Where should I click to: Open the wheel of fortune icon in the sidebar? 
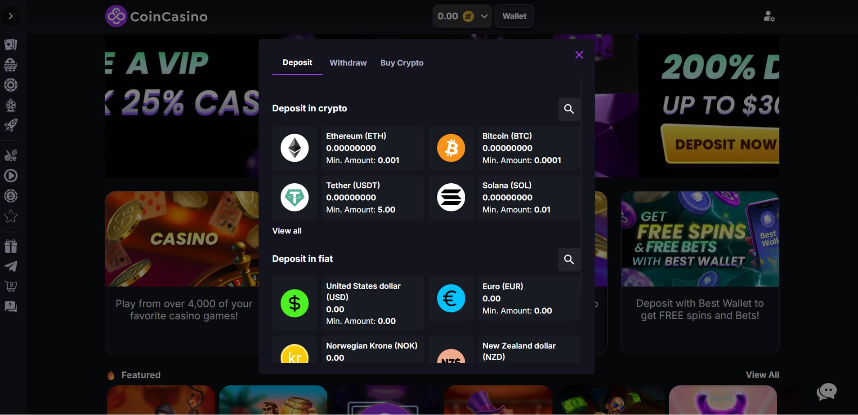pyautogui.click(x=11, y=105)
